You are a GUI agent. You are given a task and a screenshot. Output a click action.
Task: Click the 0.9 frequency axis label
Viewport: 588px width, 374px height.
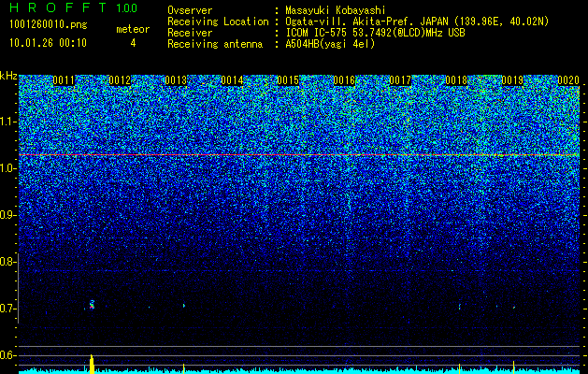click(7, 215)
